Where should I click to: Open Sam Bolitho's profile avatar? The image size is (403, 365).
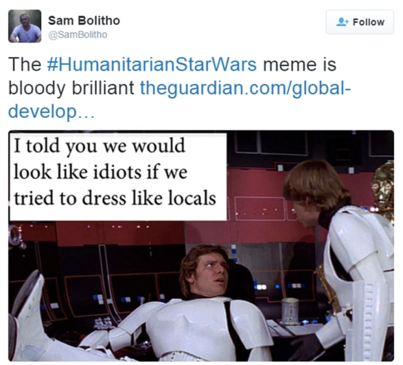coord(25,26)
